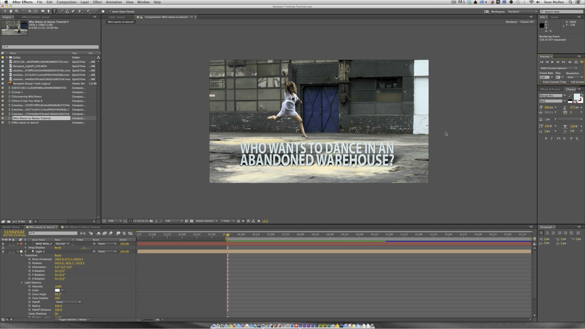Enable Full Screen preview checkbox
The height and width of the screenshot is (329, 585).
coord(569,82)
